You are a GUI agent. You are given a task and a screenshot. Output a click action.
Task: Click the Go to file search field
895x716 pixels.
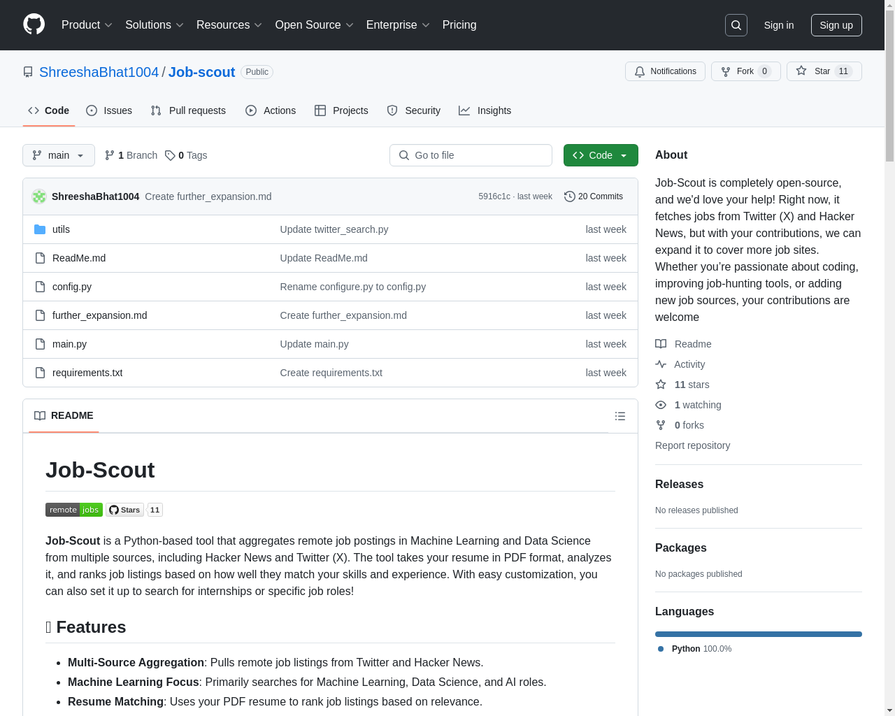pyautogui.click(x=471, y=155)
